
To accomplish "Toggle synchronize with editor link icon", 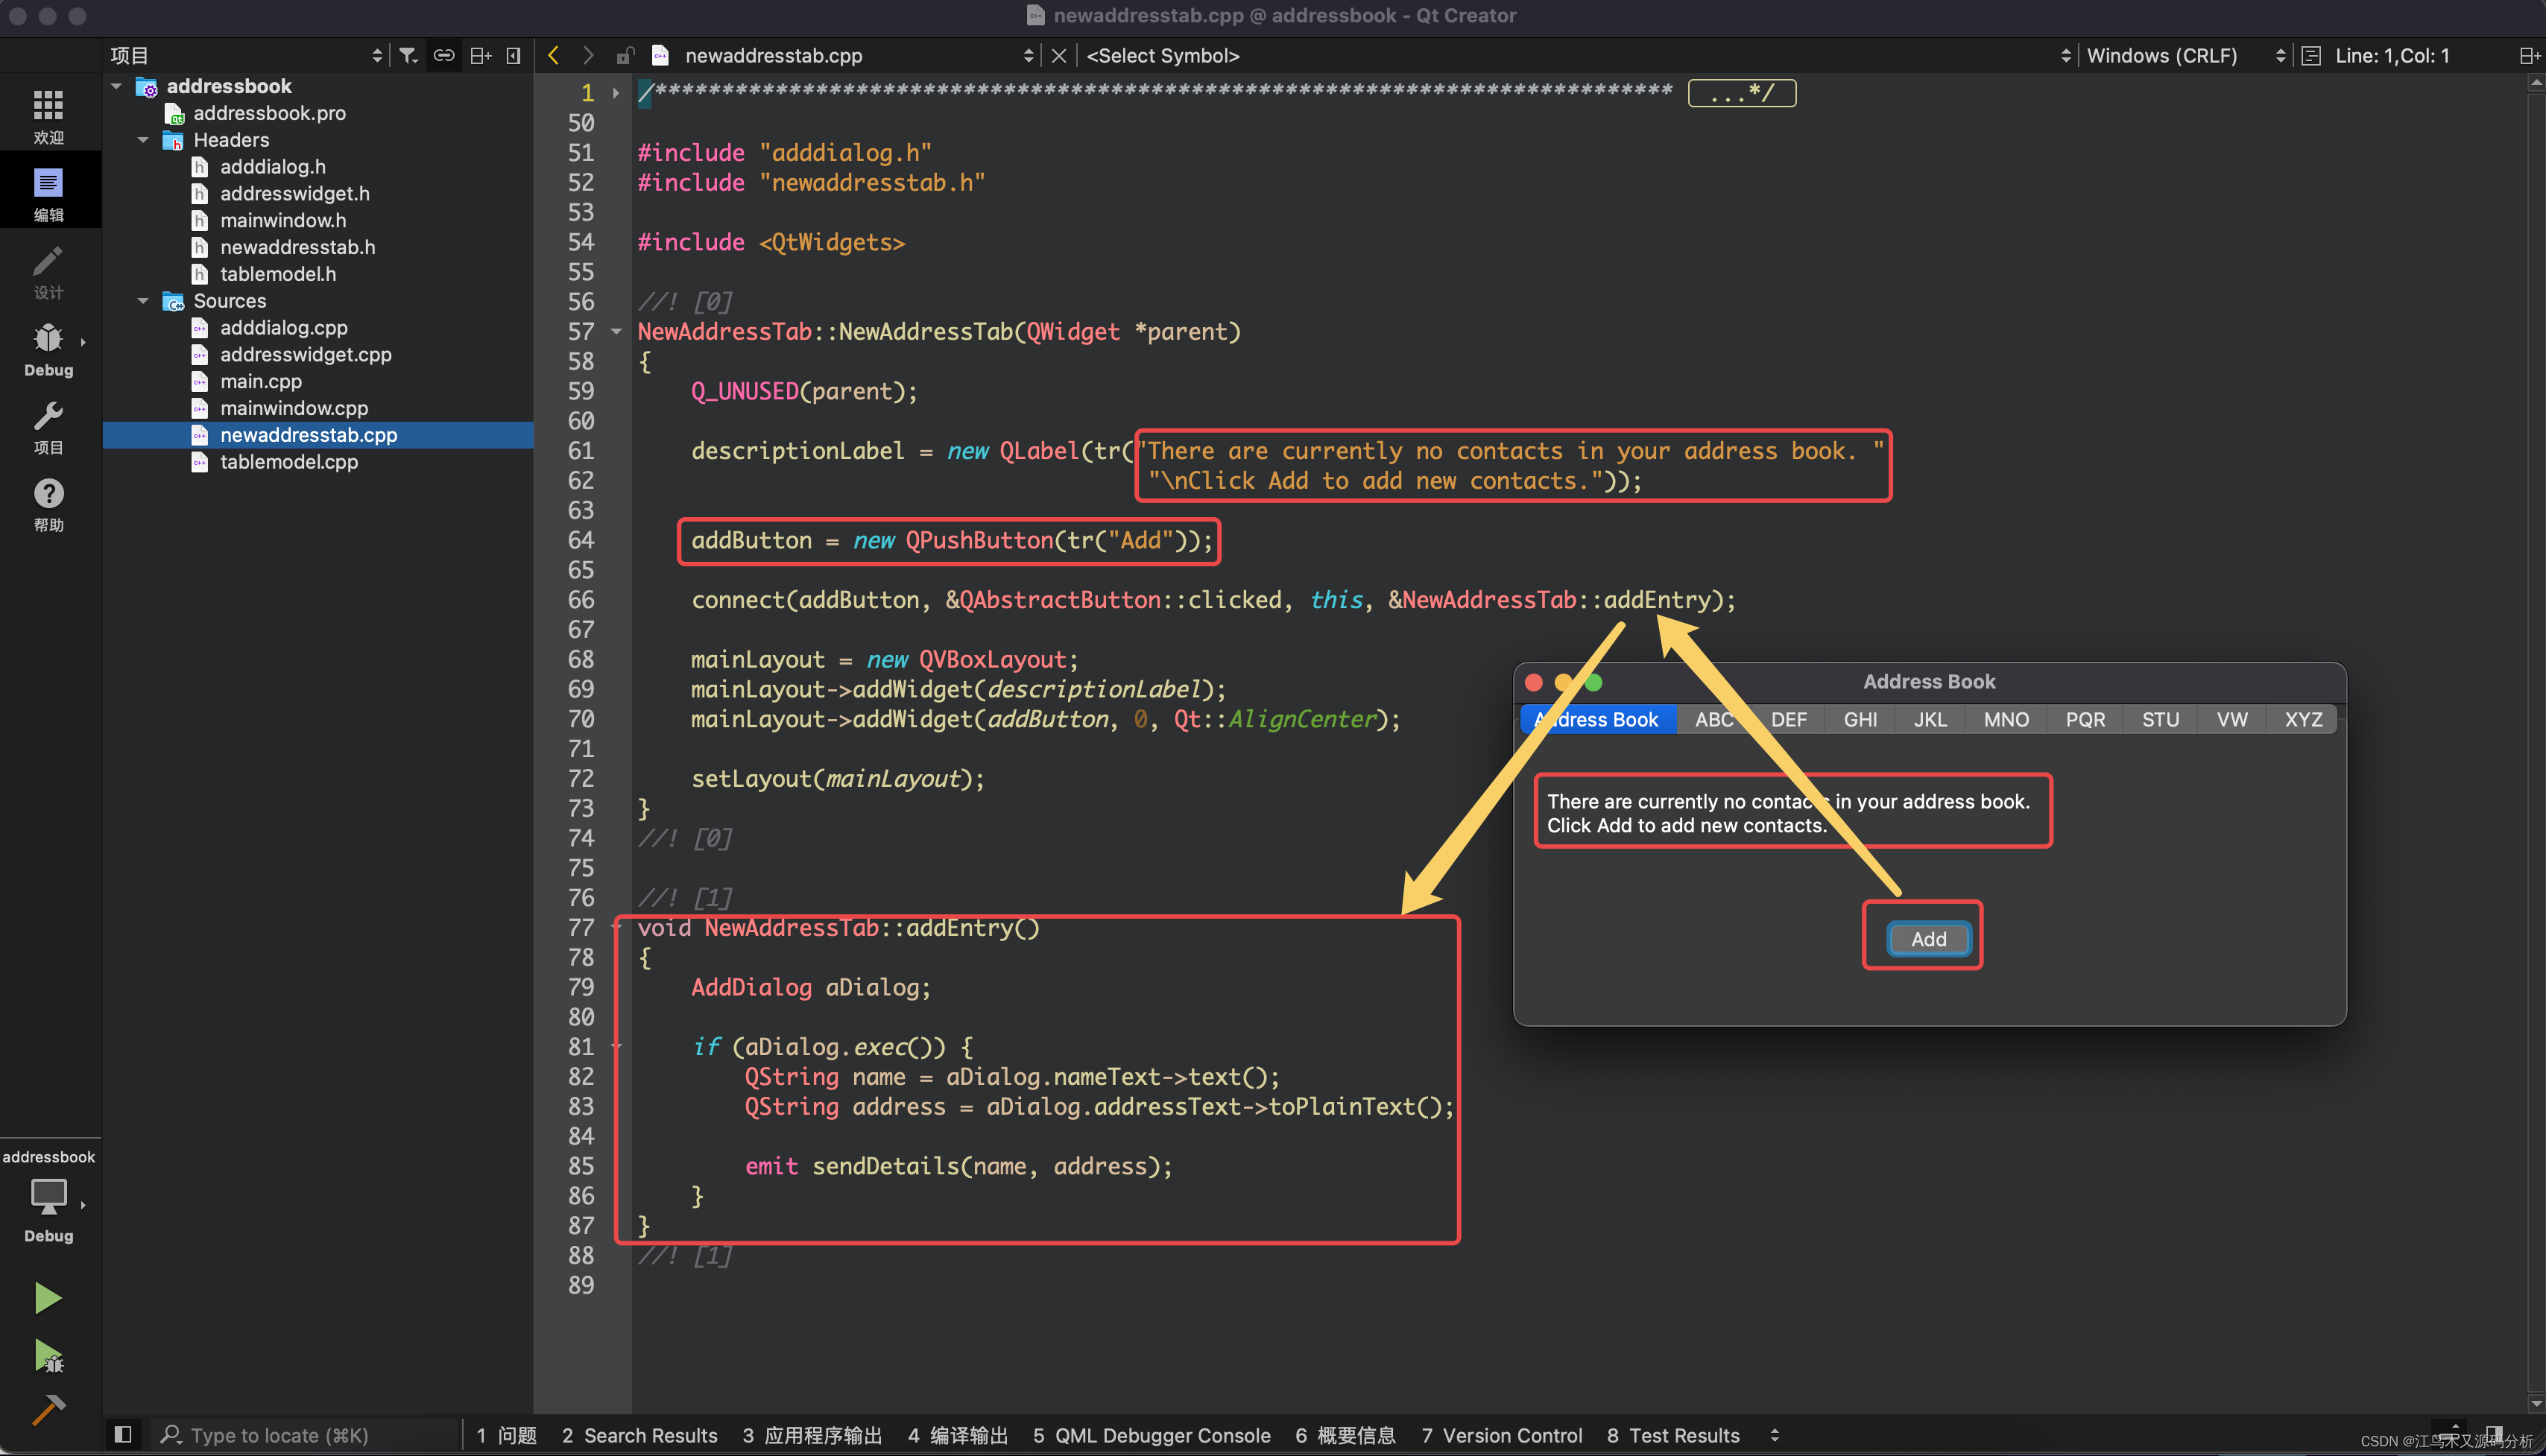I will coord(444,56).
